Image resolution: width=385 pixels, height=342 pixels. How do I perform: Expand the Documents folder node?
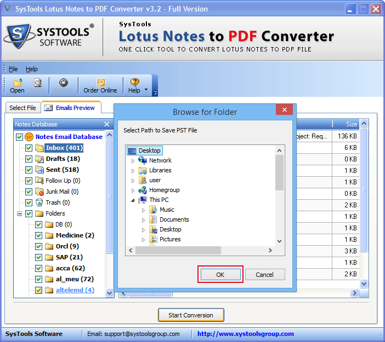tap(143, 220)
